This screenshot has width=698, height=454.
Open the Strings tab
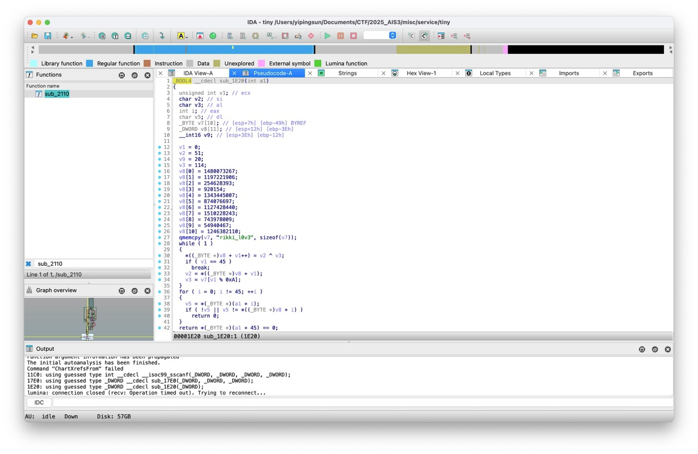point(347,73)
